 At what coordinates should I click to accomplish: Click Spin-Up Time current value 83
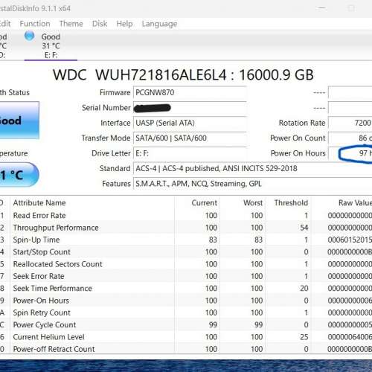pos(213,240)
